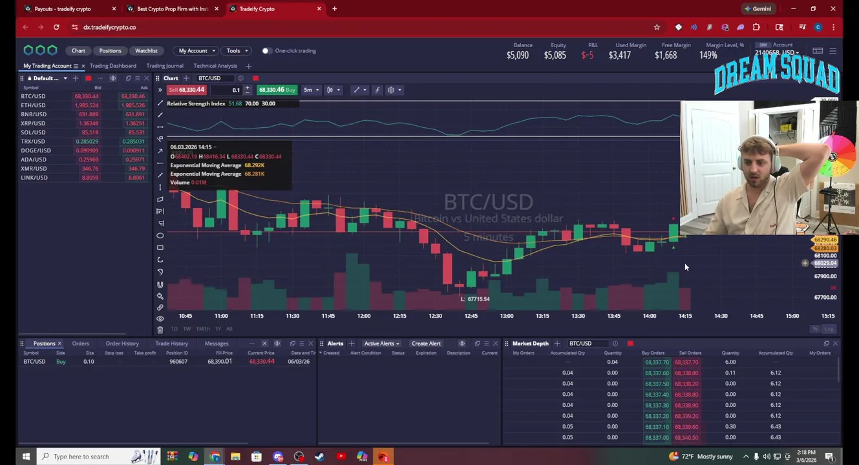Switch to Trading Dashboard tab
The image size is (859, 465).
(113, 66)
